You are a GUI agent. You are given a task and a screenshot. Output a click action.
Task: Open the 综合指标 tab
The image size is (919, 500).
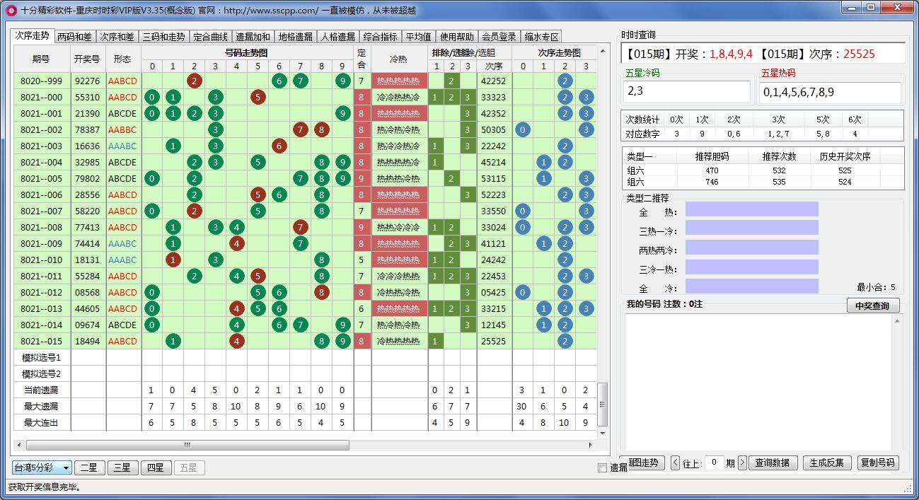(x=380, y=37)
